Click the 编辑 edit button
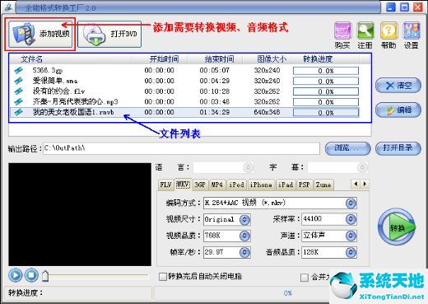Viewport: 428px width, 304px height. click(x=398, y=110)
